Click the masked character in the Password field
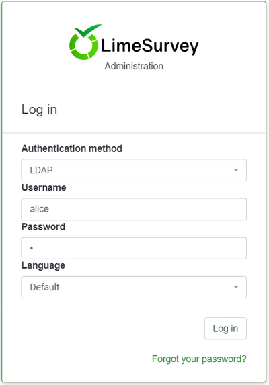 coord(32,248)
